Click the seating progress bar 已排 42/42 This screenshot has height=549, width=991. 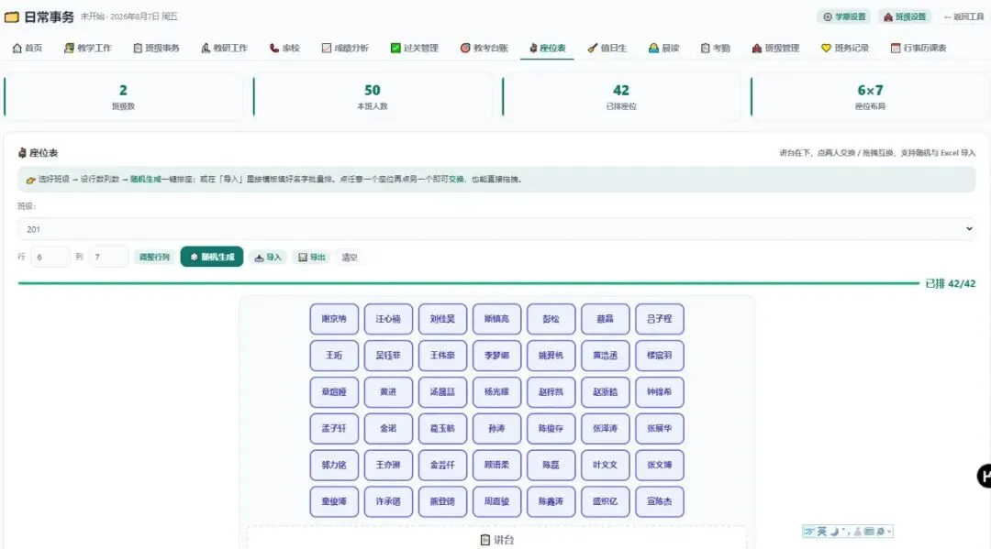[x=468, y=283]
